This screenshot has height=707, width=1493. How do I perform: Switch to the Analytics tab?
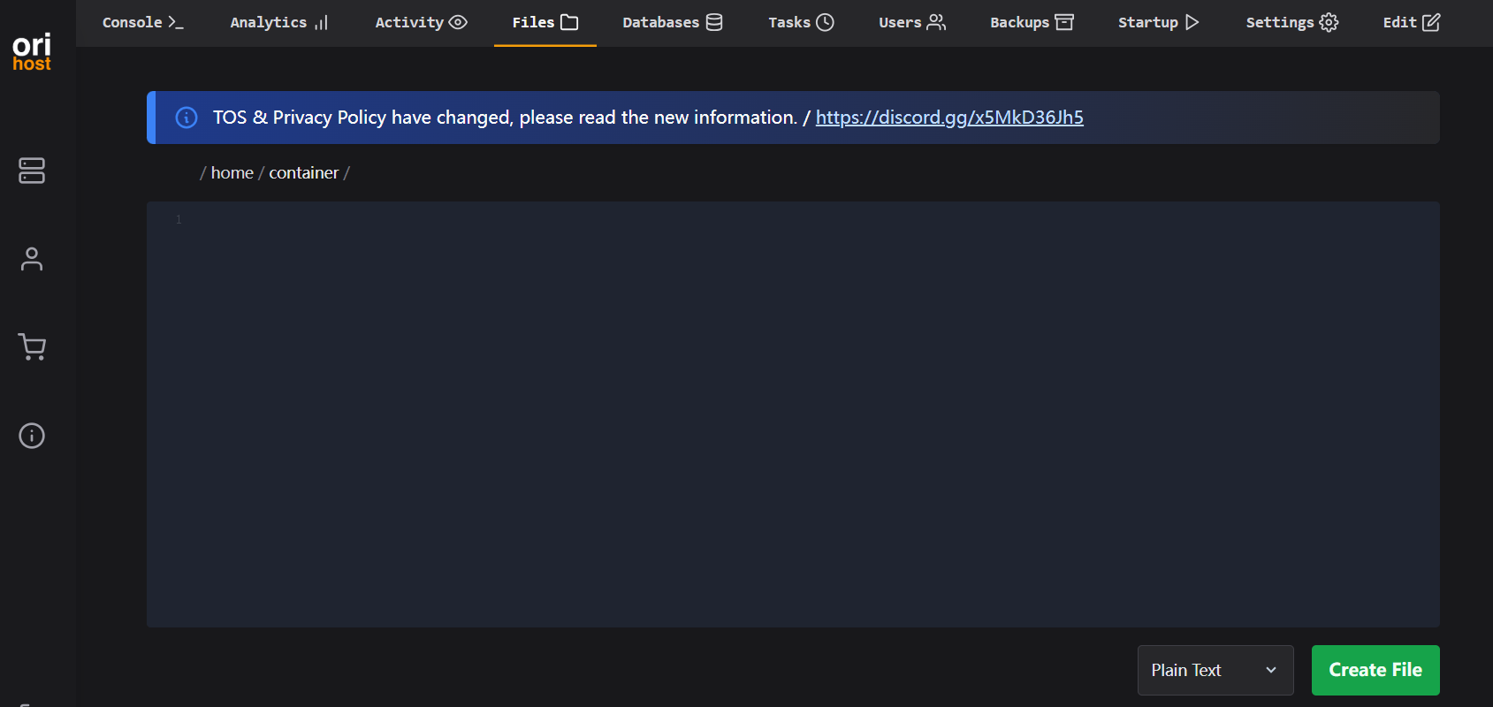[x=278, y=23]
